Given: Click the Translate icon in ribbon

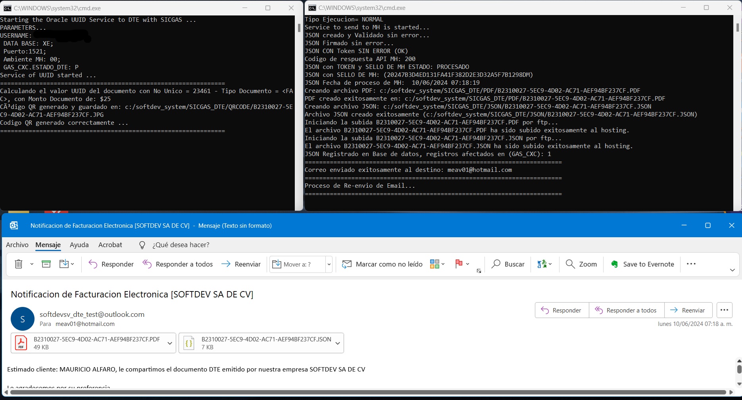Looking at the screenshot, I should (542, 264).
